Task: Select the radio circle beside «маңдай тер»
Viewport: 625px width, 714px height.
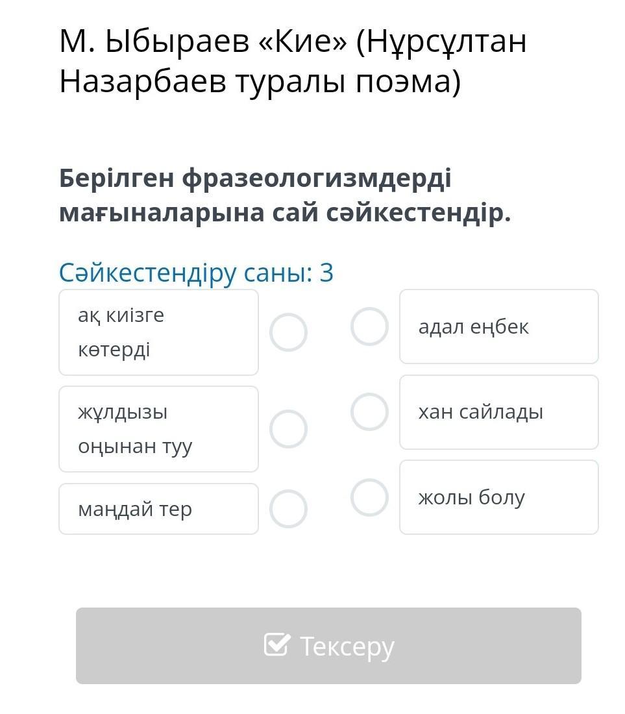Action: 288,509
